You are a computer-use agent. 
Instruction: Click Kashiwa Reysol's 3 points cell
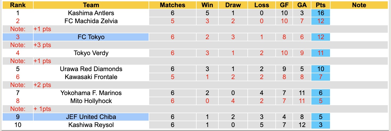(x=320, y=125)
